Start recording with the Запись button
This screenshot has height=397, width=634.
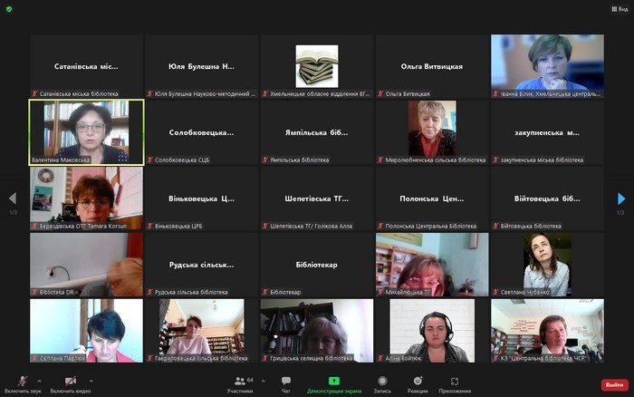click(382, 384)
